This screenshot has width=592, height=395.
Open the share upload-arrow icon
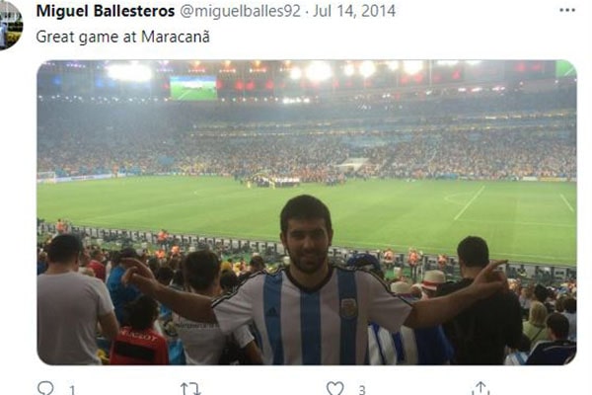pyautogui.click(x=481, y=388)
